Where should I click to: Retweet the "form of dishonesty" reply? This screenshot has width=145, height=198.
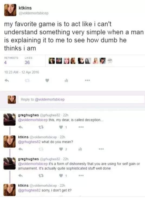point(41,175)
